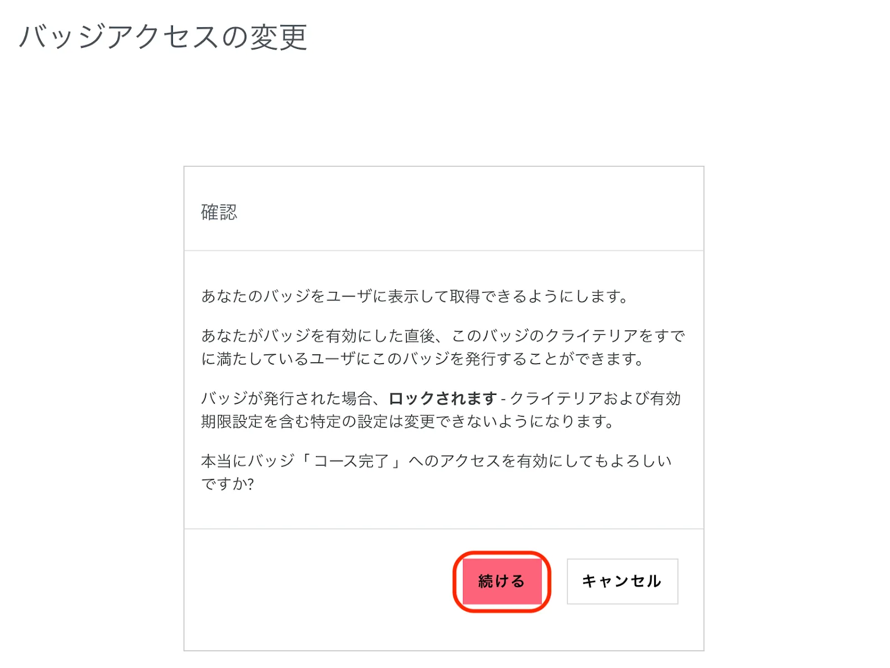
Task: Click the 続ける button to confirm
Action: (501, 581)
